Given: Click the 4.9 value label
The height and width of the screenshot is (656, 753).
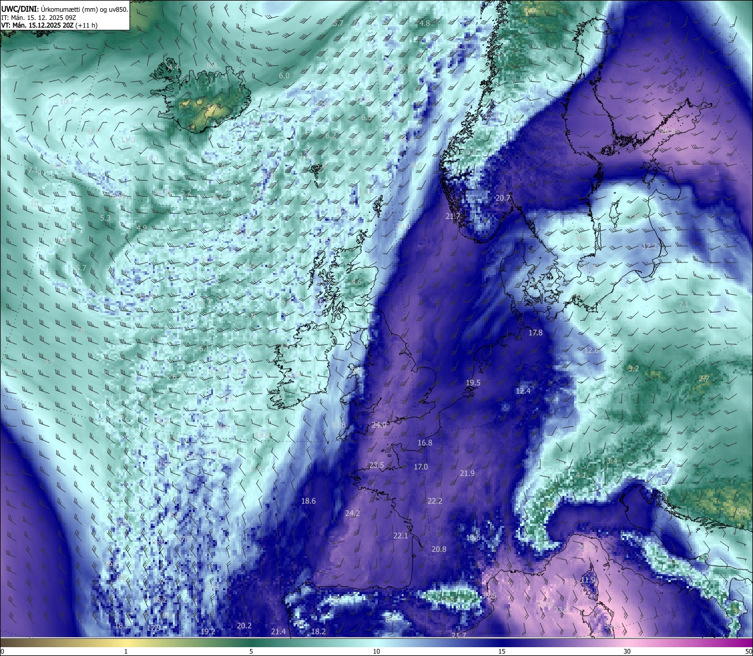Looking at the screenshot, I should click(x=142, y=228).
